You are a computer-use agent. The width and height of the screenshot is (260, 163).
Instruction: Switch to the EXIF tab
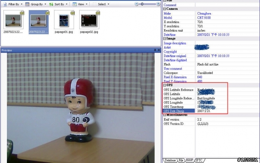[189, 160]
